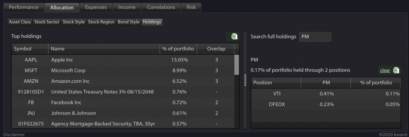Screen dimensions: 409x137
Task: Click the 912810SD1 symbol cell
Action: (31, 92)
